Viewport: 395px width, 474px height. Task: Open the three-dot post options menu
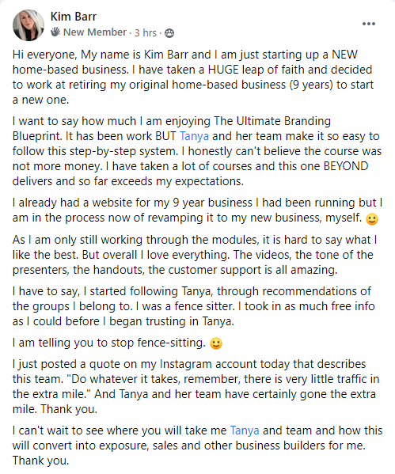coord(369,24)
